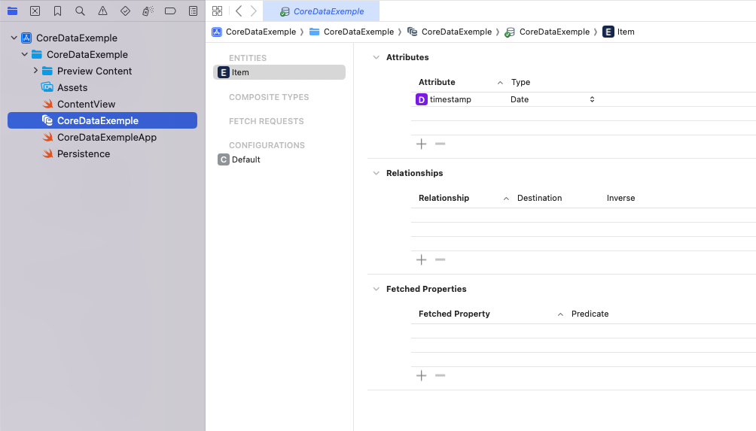Sort by Fetched Property column header
Screen dimensions: 756x431
pyautogui.click(x=454, y=314)
